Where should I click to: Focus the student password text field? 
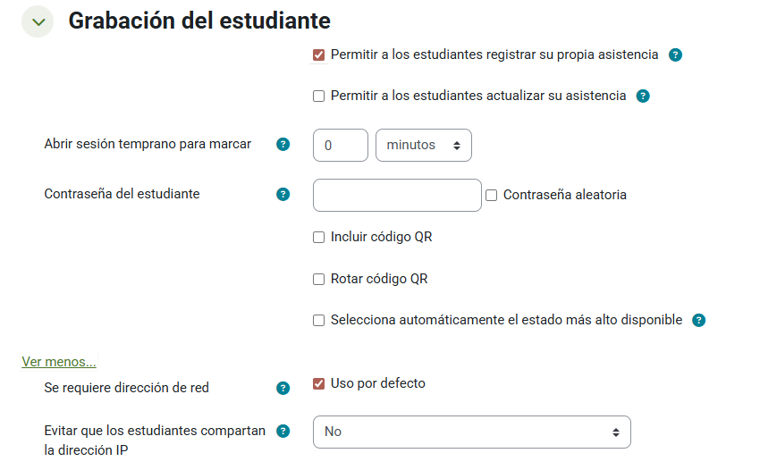(x=397, y=196)
